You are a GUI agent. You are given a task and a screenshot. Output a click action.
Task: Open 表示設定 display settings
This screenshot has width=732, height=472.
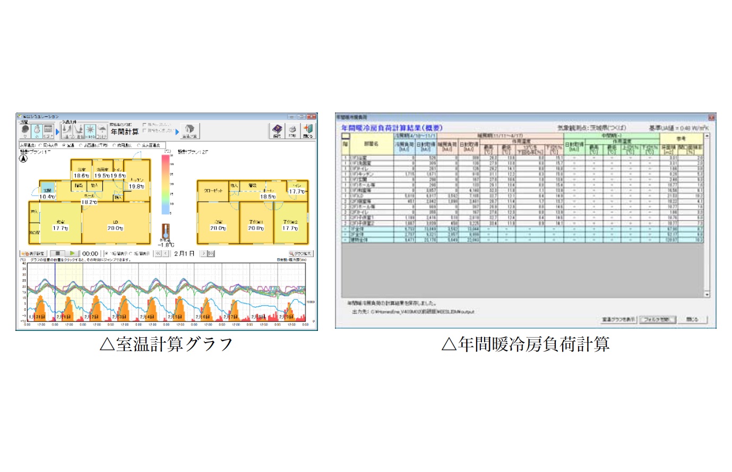tap(33, 254)
